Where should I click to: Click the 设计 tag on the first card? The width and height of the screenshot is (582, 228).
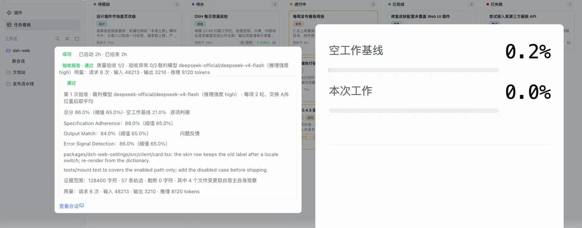[x=102, y=24]
